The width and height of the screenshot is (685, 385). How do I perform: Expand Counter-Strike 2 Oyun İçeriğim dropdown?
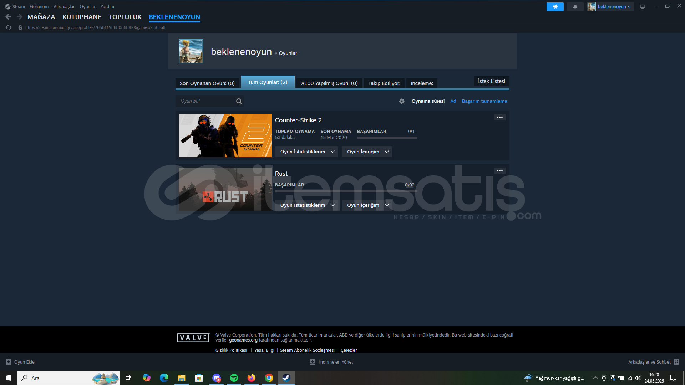pyautogui.click(x=367, y=152)
